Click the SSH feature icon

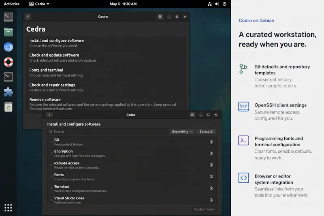tap(243, 107)
